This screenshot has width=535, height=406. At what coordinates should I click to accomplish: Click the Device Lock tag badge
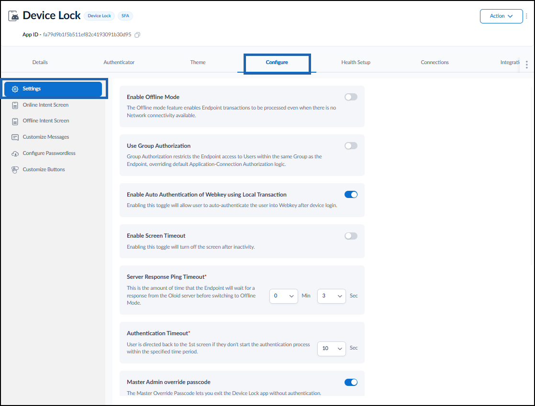pyautogui.click(x=99, y=16)
